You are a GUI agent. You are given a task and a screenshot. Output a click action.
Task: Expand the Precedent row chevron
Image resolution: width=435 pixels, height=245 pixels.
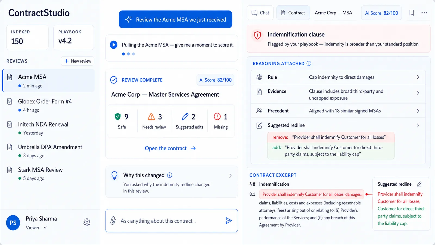click(x=418, y=111)
